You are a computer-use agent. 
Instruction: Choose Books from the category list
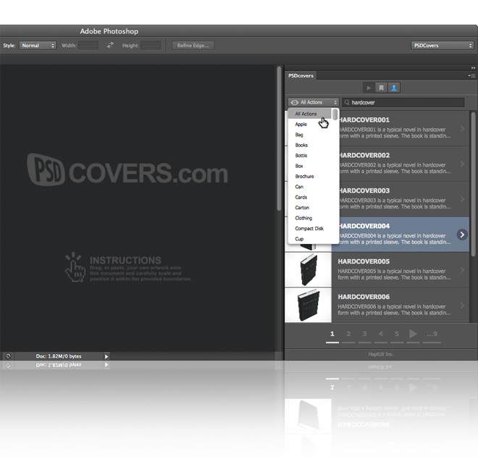[301, 145]
